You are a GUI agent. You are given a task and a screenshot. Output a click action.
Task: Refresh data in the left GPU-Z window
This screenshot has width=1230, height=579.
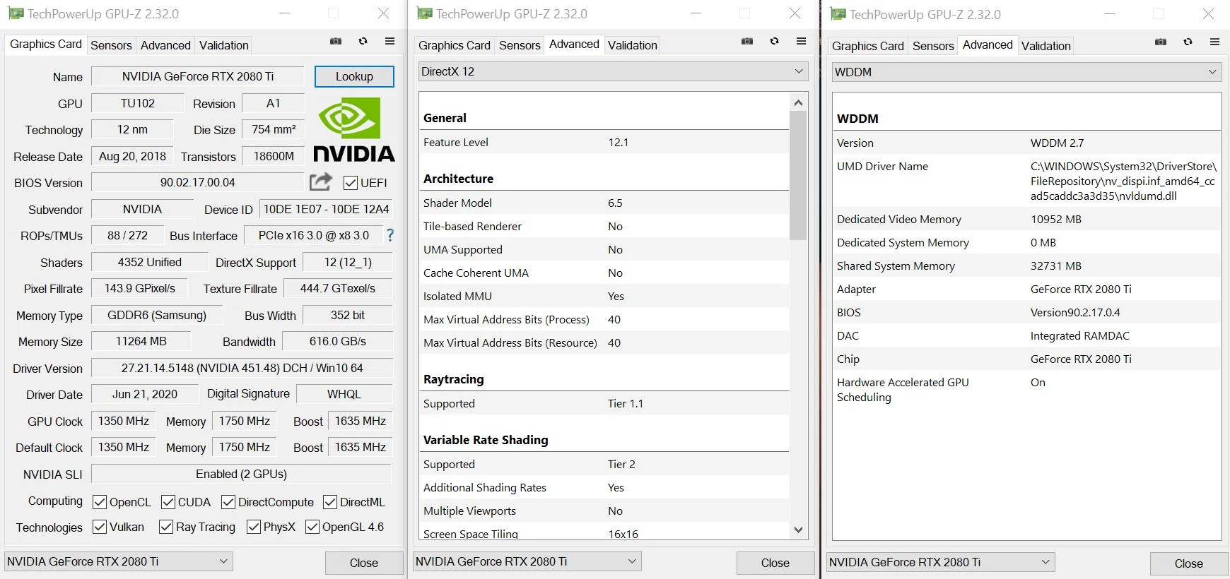point(363,42)
